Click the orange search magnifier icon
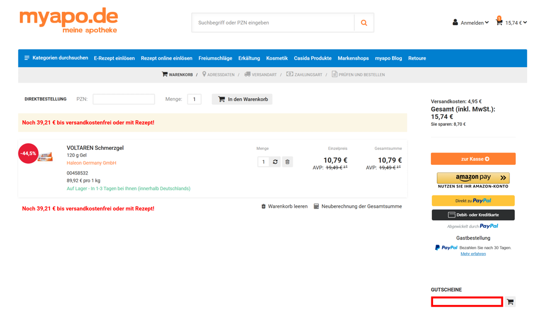538x318 pixels. [x=364, y=23]
